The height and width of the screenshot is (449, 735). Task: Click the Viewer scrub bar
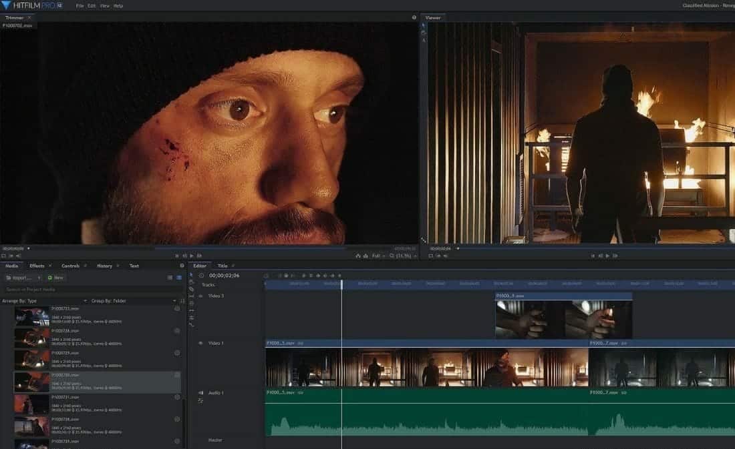(x=597, y=249)
